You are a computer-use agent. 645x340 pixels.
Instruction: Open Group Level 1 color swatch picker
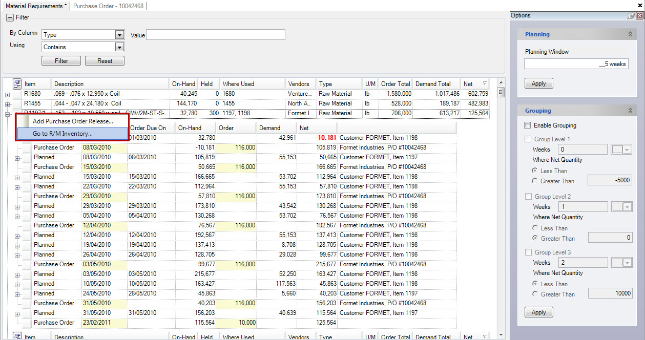(622, 150)
